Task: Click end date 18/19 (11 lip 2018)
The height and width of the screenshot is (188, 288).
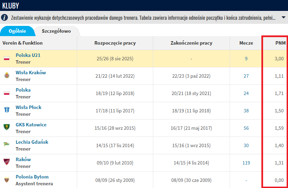Action: (x=191, y=111)
